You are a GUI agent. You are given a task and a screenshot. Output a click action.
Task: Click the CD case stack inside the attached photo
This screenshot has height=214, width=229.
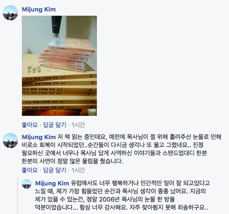point(67,55)
